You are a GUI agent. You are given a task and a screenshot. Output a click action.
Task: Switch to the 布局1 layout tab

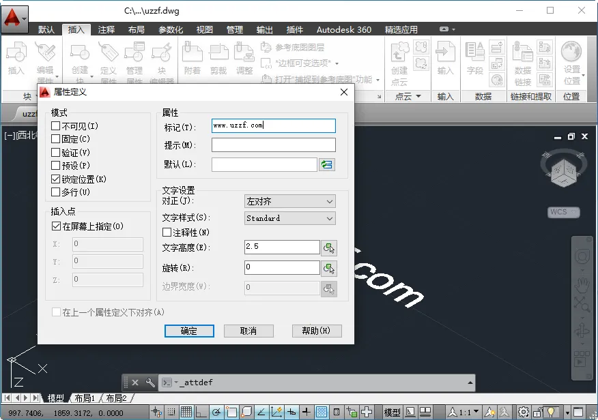pyautogui.click(x=84, y=397)
